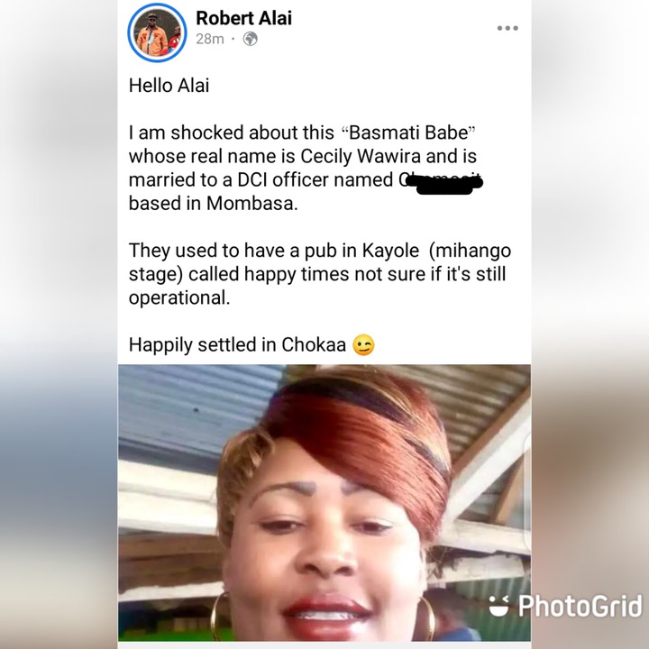Click the public globe privacy icon
The width and height of the screenshot is (649, 649).
250,39
